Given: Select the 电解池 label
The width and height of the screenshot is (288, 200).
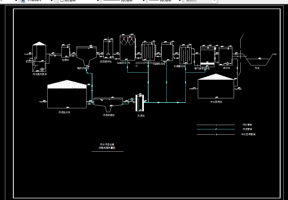Looking at the screenshot, I should coord(65,60).
